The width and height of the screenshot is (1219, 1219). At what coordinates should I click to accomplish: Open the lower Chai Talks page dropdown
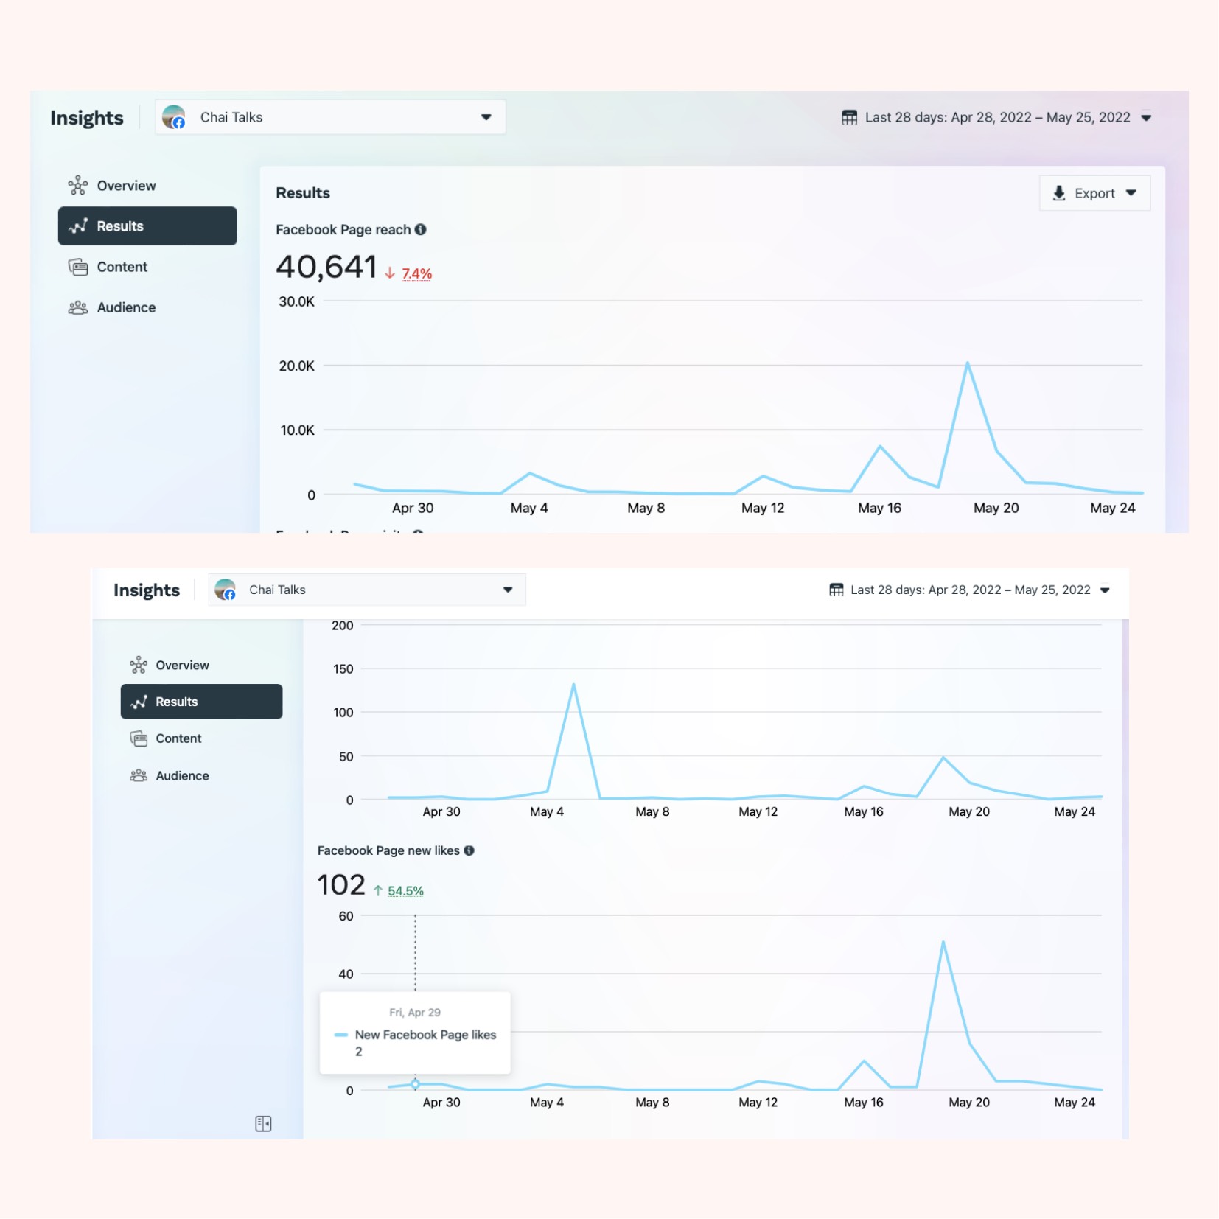point(367,590)
